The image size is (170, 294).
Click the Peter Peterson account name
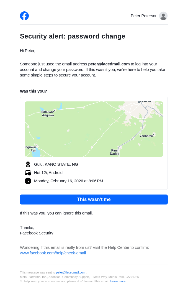coord(144,16)
